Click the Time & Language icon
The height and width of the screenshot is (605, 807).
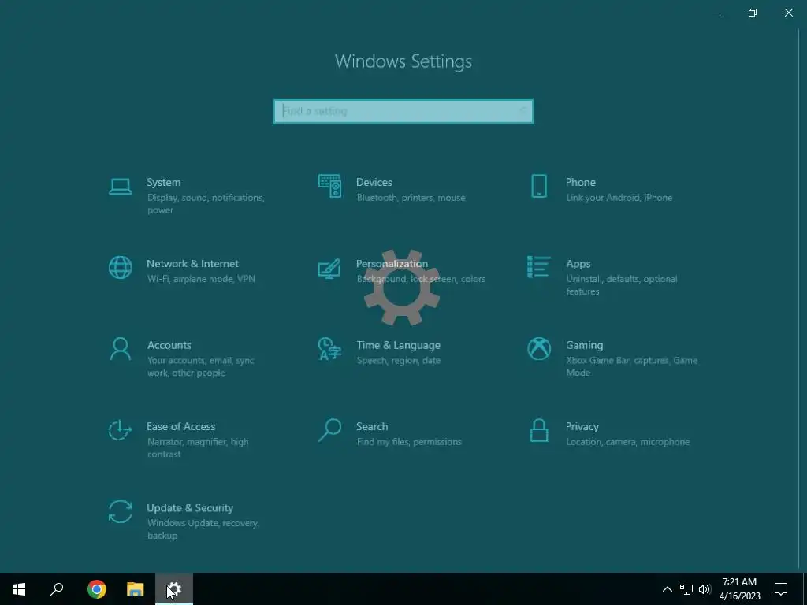329,349
